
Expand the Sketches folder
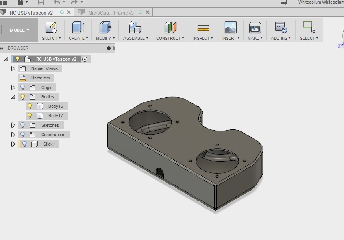click(x=13, y=125)
